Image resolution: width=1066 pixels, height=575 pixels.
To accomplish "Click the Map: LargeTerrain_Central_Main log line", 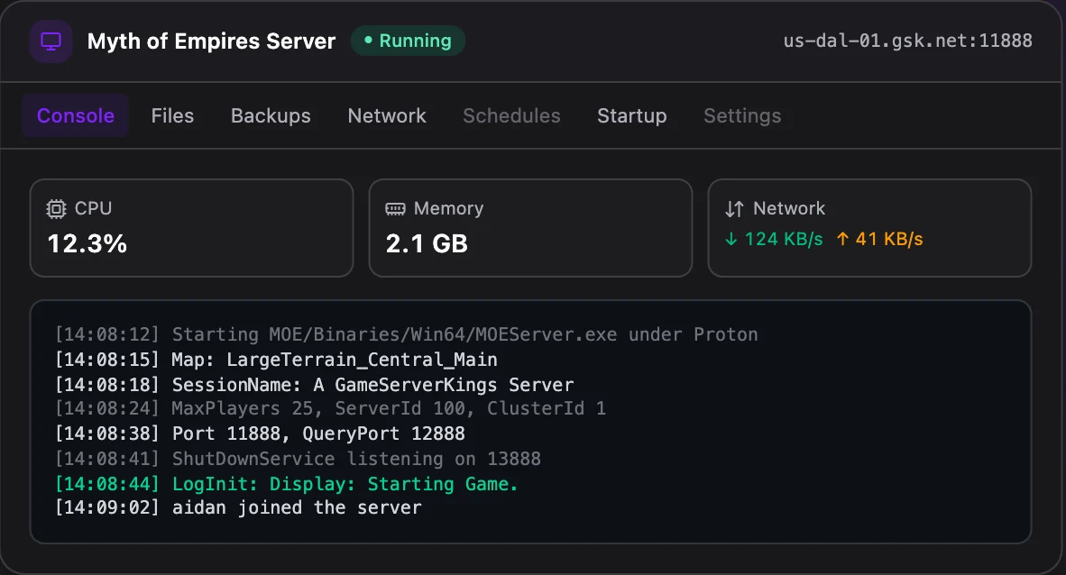I will [x=276, y=360].
